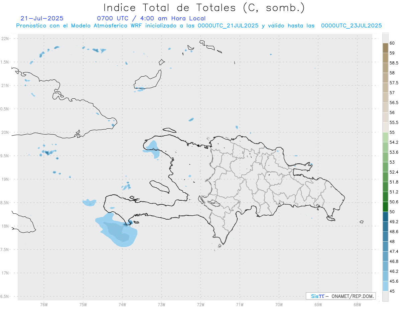Click the longitude label '74W'
This screenshot has height=309, width=401.
tap(122, 304)
